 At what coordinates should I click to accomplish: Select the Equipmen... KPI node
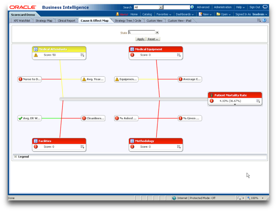coord(126,79)
